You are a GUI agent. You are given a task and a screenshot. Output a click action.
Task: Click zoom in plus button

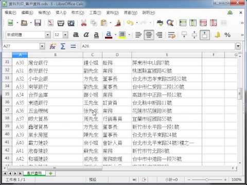click(x=225, y=180)
